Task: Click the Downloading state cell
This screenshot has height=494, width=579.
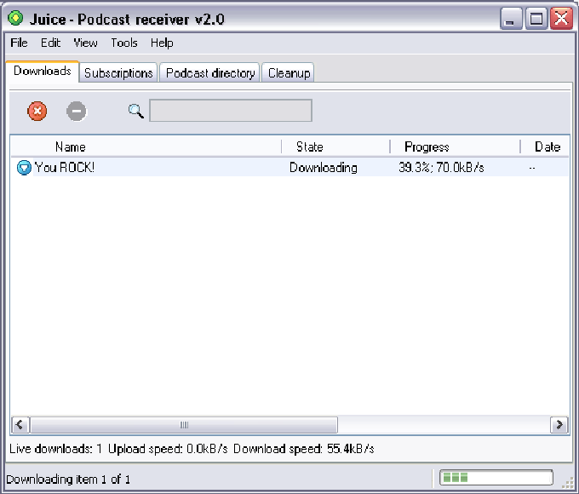Action: click(323, 168)
